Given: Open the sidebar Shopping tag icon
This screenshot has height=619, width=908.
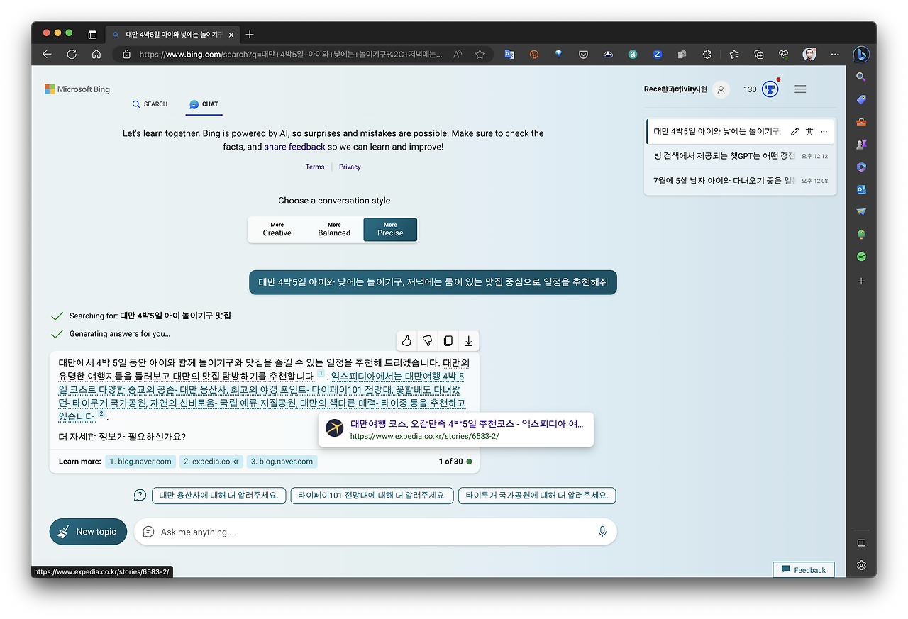Looking at the screenshot, I should pos(861,99).
